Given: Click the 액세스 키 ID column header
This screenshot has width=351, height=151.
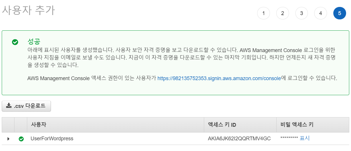Looking at the screenshot, I should pyautogui.click(x=222, y=125).
